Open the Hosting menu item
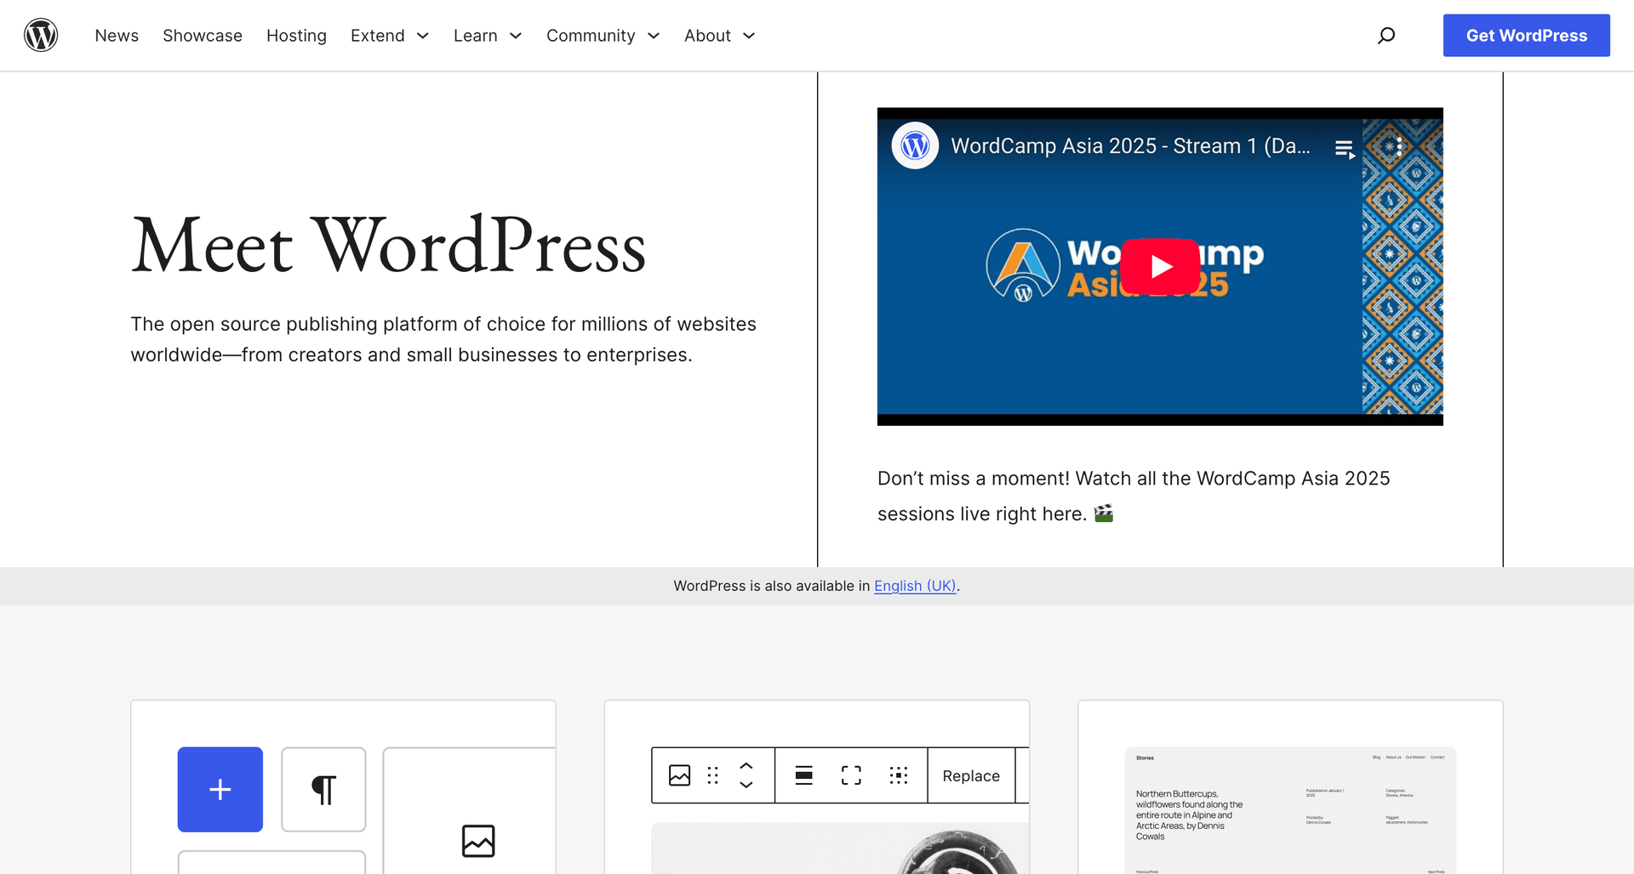The height and width of the screenshot is (874, 1634). click(x=296, y=36)
